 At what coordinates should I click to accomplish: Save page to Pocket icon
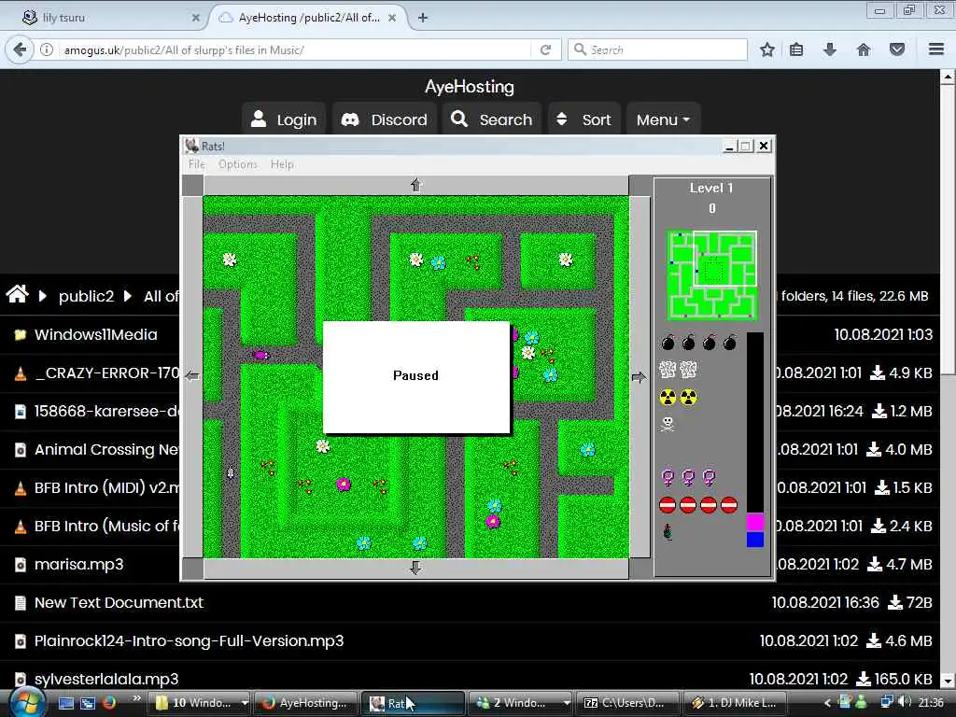pyautogui.click(x=897, y=50)
